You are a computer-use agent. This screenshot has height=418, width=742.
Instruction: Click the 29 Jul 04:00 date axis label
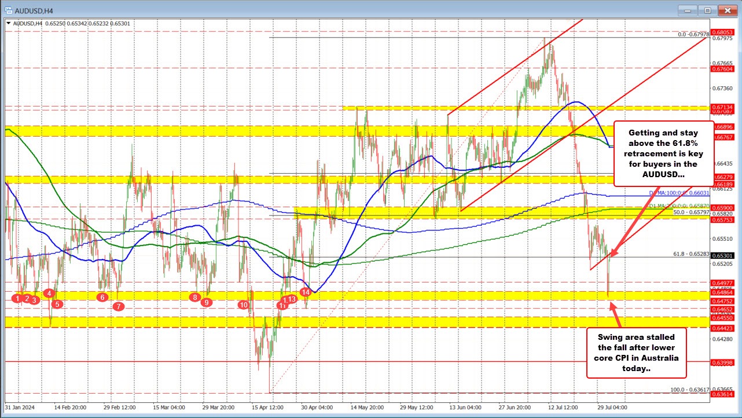pos(611,408)
